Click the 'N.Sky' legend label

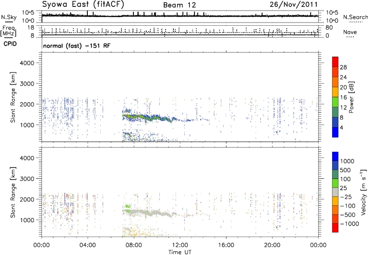click(9, 17)
